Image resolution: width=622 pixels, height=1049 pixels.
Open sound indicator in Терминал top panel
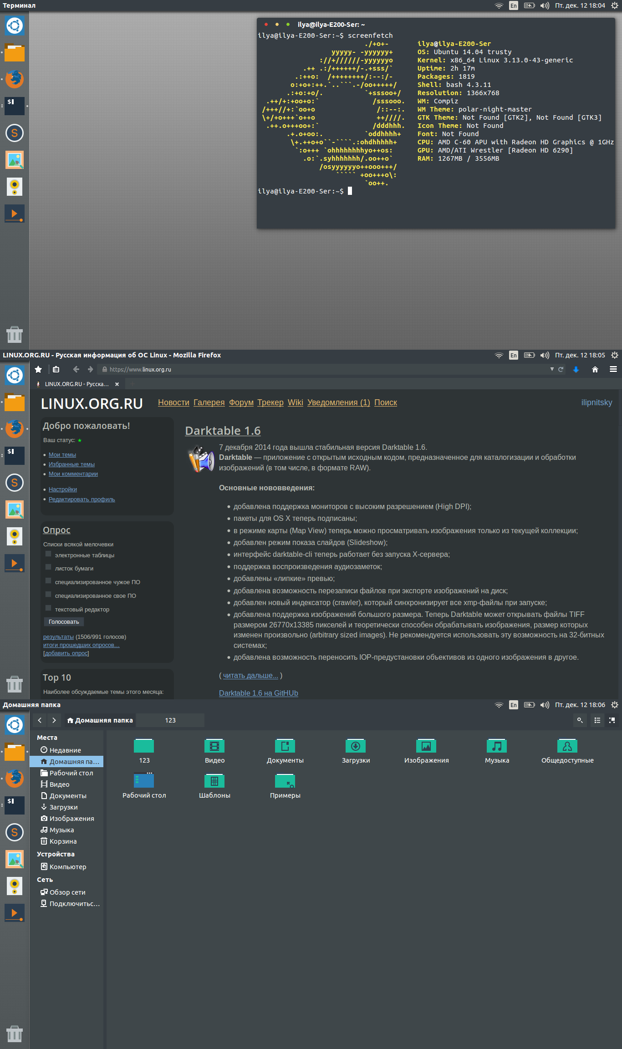545,5
